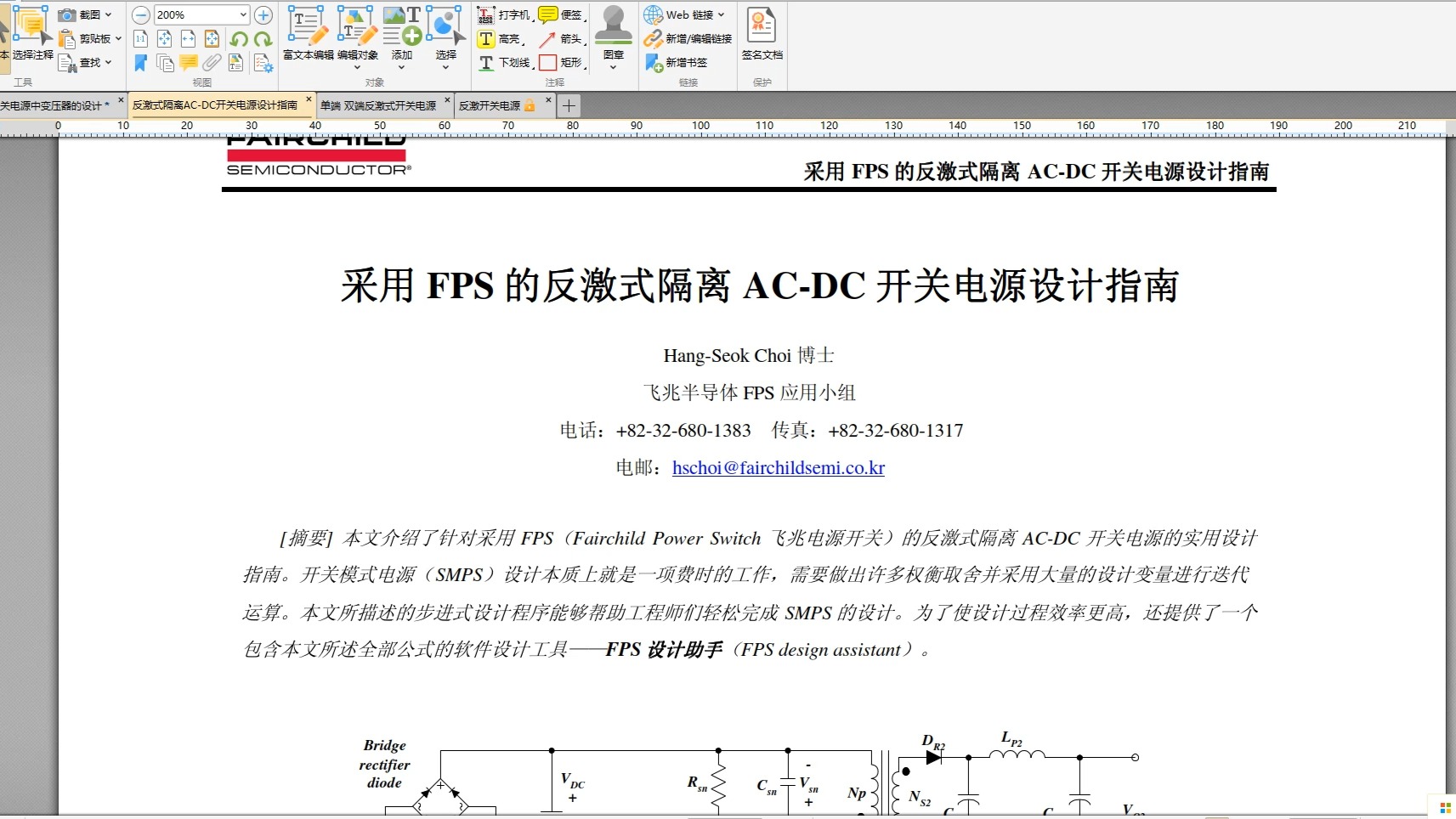Open the blue bookmarks pane icon

141,62
